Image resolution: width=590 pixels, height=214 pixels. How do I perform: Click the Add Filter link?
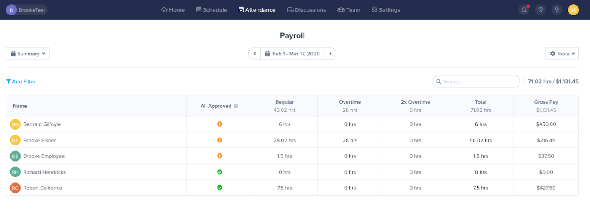21,81
